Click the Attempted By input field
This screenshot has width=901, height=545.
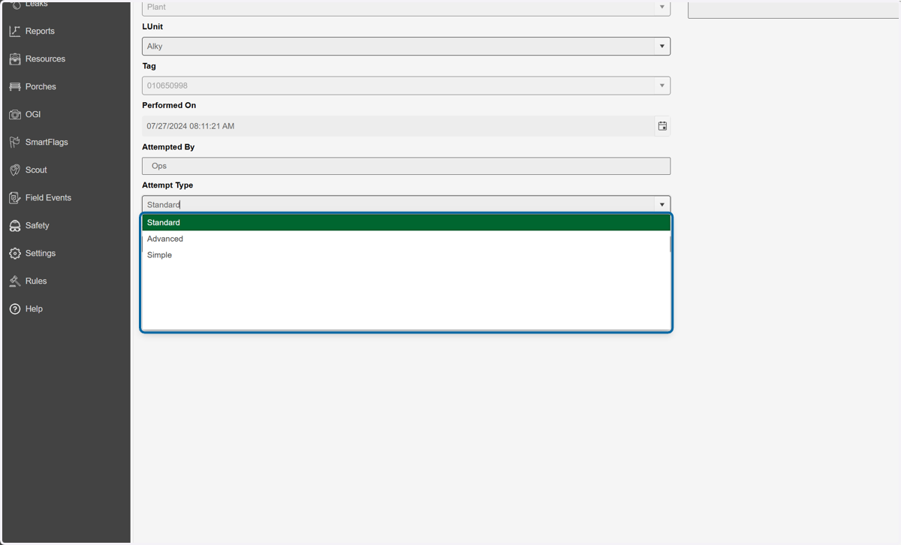pyautogui.click(x=406, y=166)
